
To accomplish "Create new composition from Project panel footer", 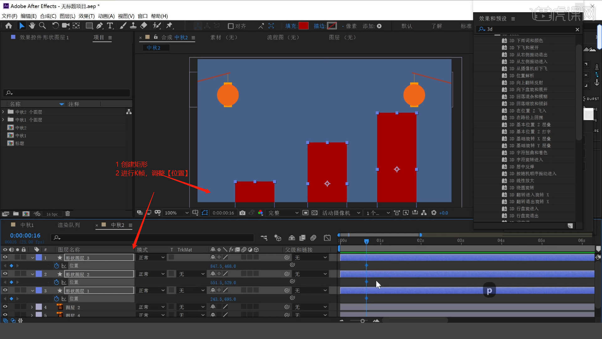I will pyautogui.click(x=26, y=214).
